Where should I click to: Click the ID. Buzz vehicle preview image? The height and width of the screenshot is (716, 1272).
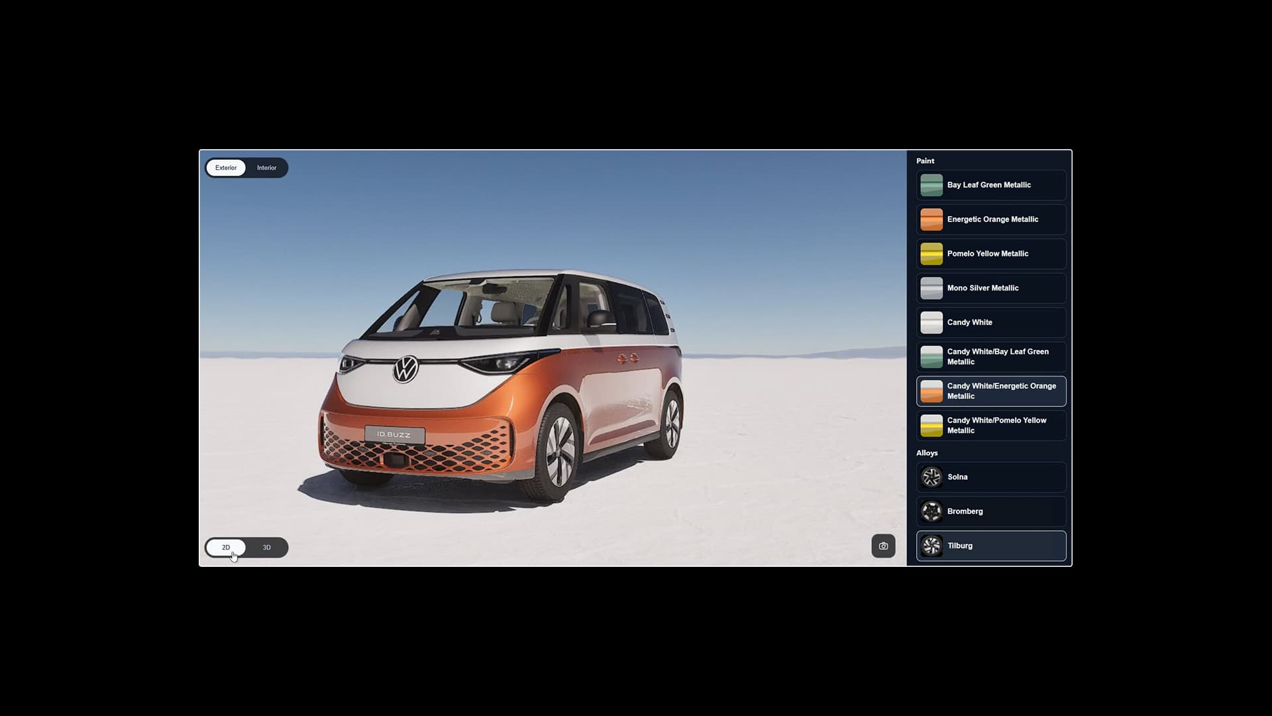tap(500, 385)
